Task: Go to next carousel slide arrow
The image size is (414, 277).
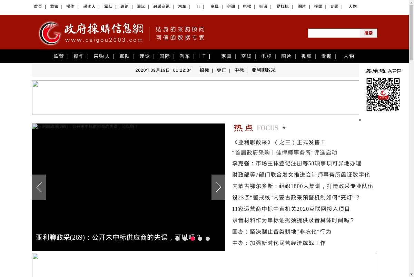Action: (218, 187)
